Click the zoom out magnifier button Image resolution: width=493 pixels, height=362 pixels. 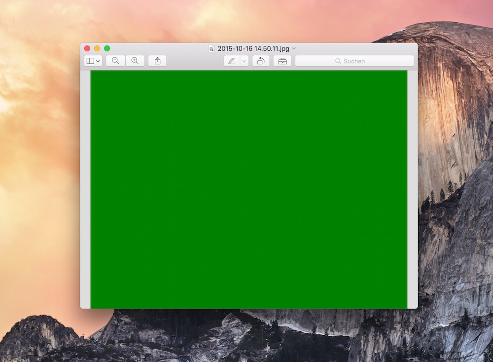coord(115,61)
